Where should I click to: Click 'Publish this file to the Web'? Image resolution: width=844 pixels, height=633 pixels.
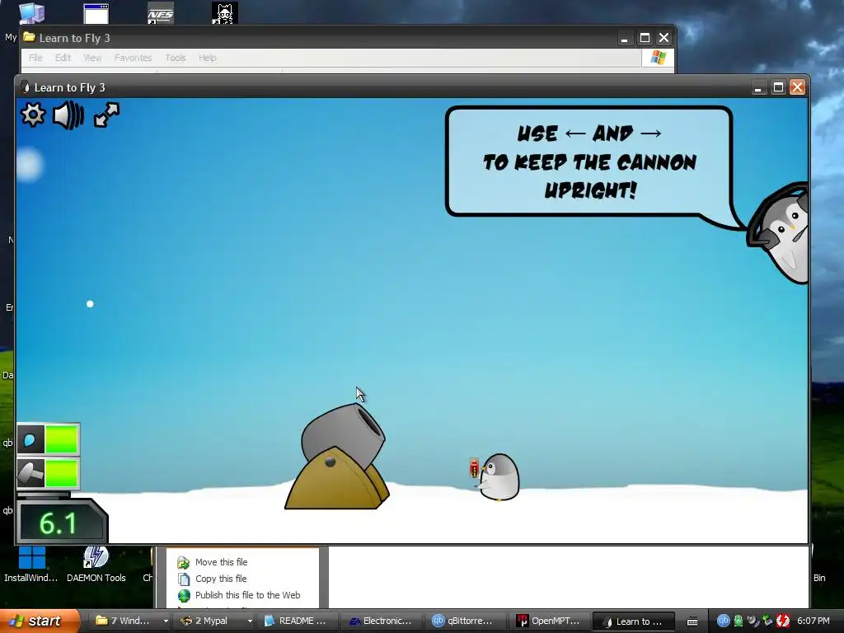click(x=247, y=595)
